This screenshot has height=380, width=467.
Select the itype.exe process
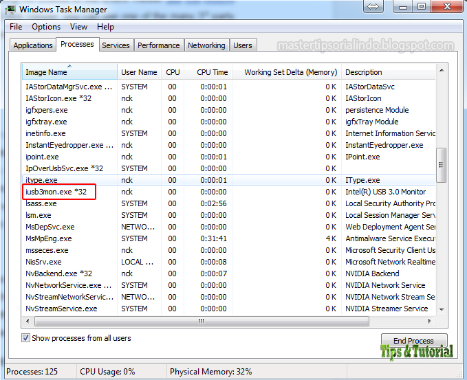[228, 180]
